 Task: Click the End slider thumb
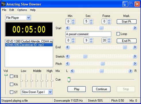point(125,47)
